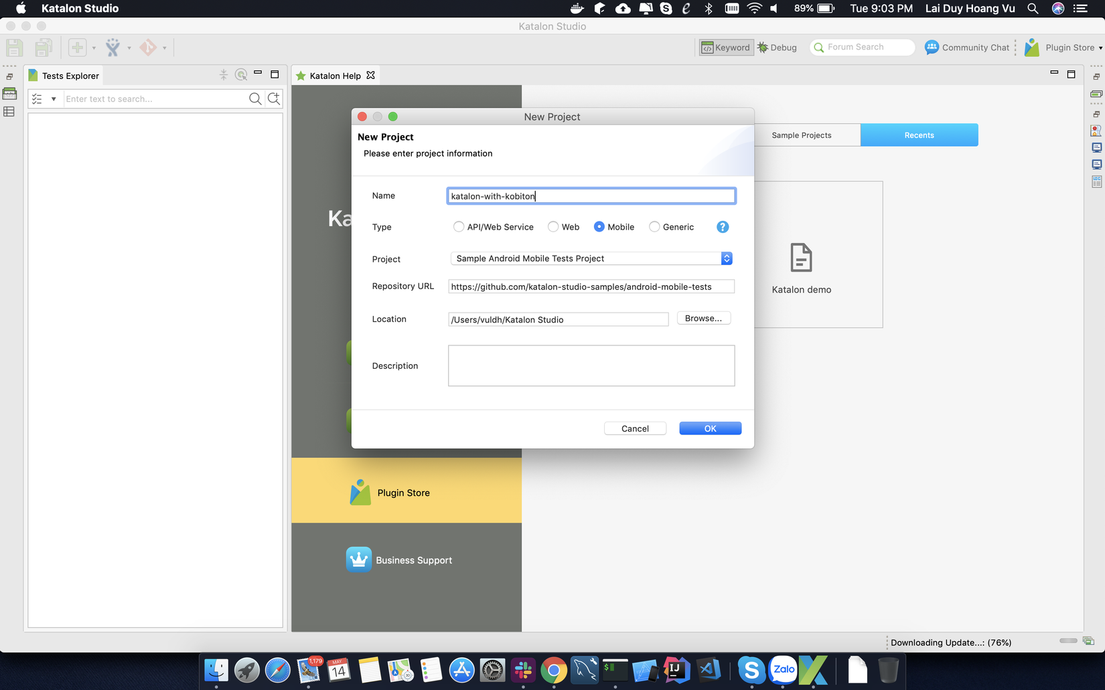This screenshot has height=690, width=1105.
Task: Cancel the New Project dialog
Action: pos(635,428)
